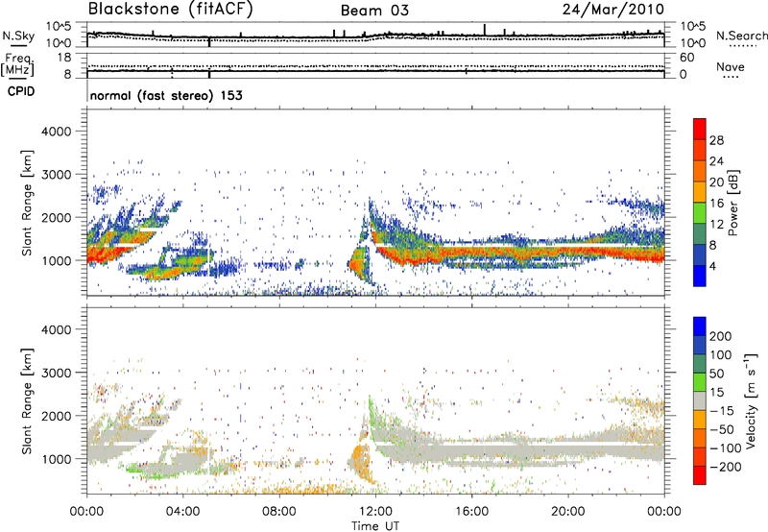The width and height of the screenshot is (768, 532).
Task: Select the "24" label on the Power scale
Action: tap(716, 161)
